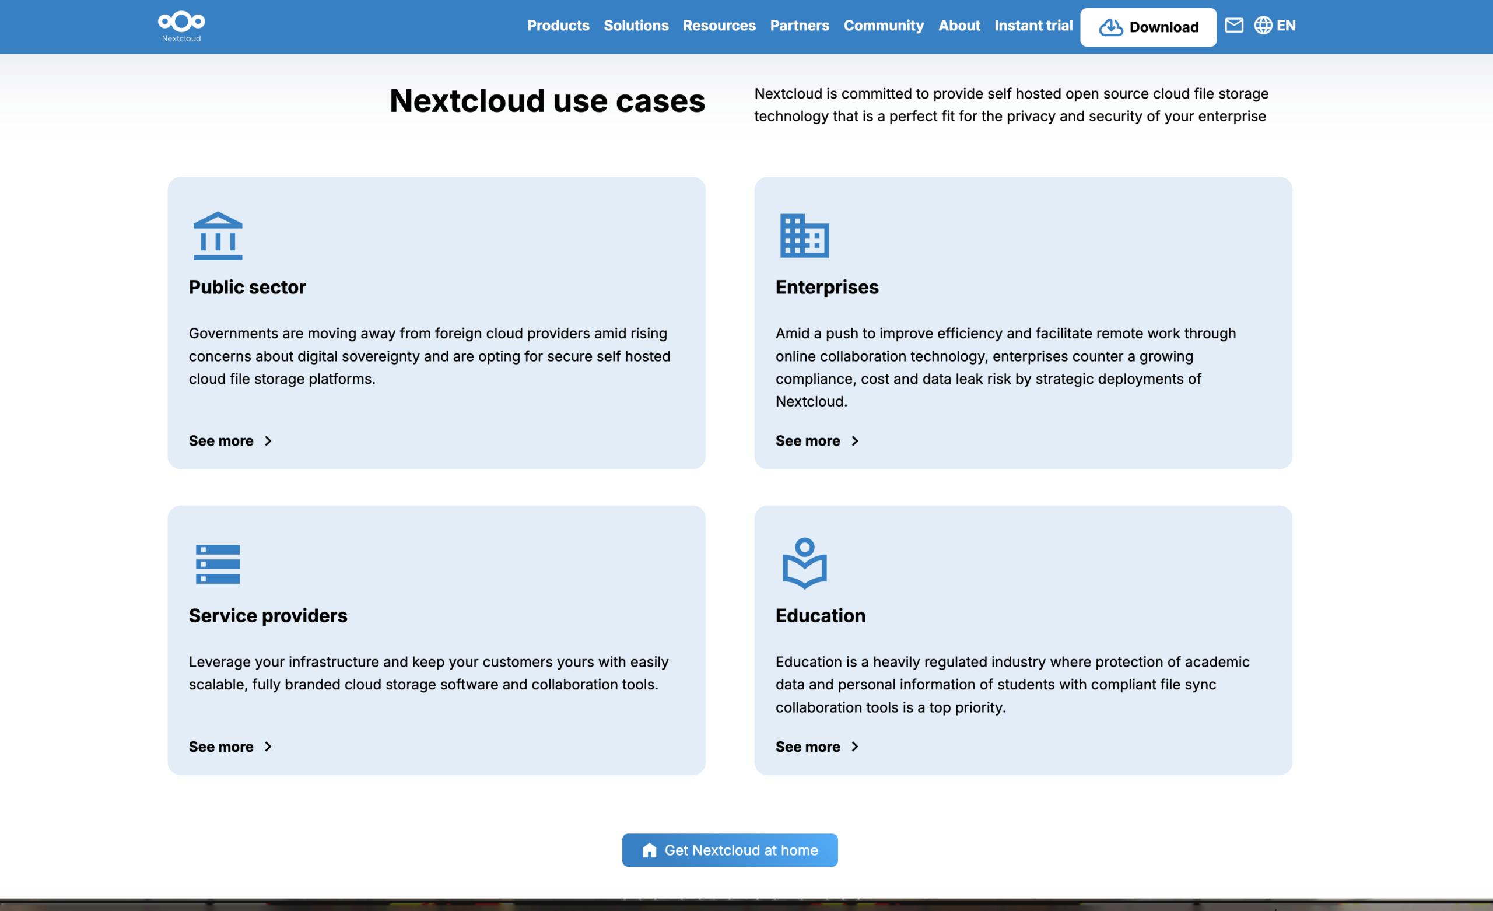Viewport: 1493px width, 911px height.
Task: Click the Public sector See more chevron
Action: (x=268, y=441)
